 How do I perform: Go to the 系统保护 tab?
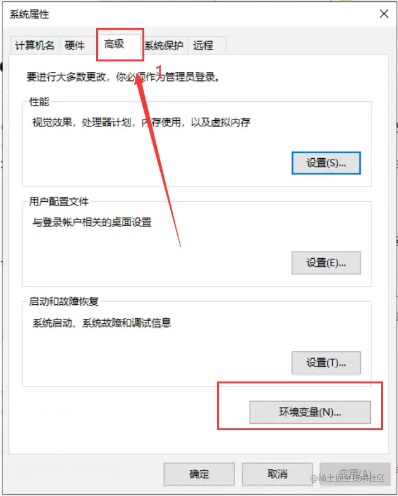[165, 46]
